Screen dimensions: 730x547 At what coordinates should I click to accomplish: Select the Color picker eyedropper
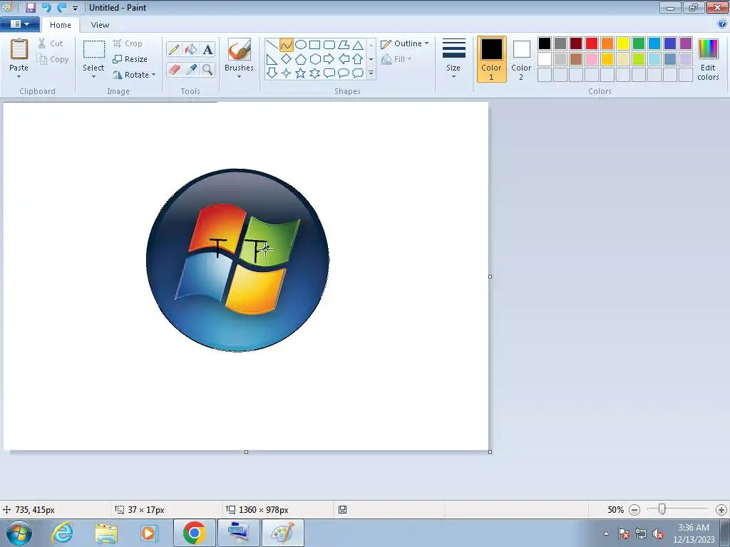coord(191,70)
